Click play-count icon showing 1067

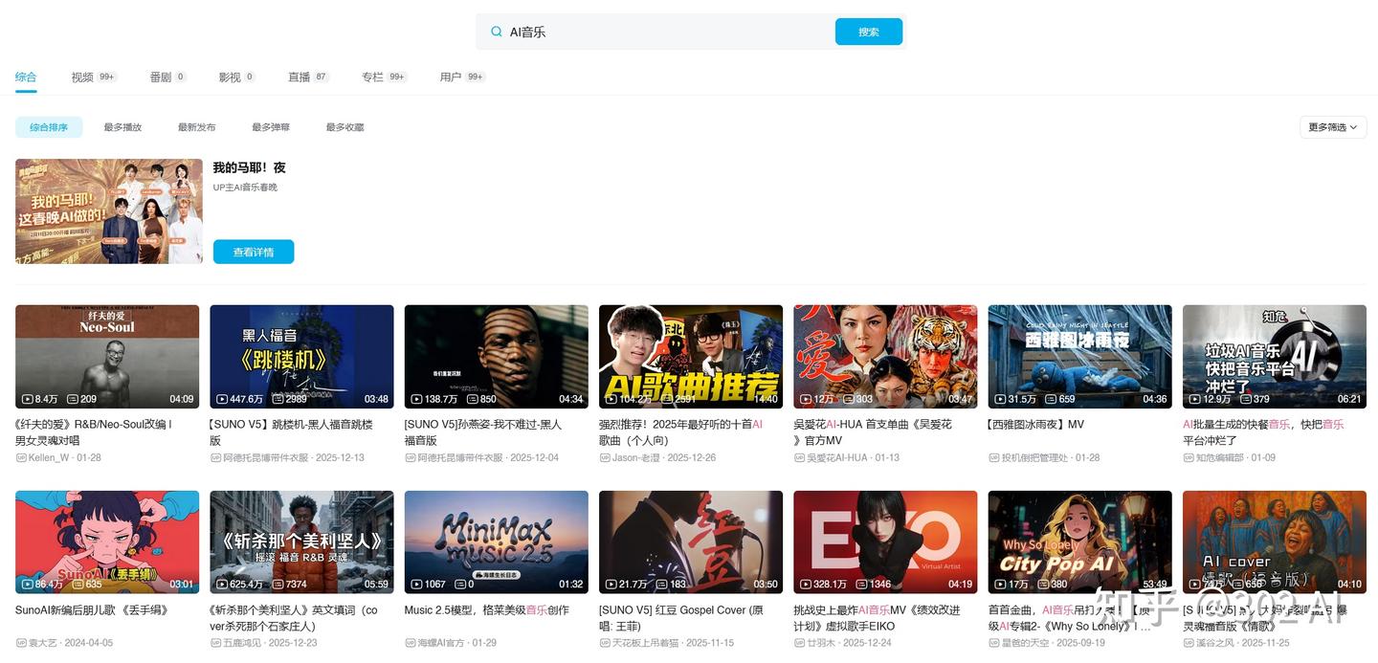click(417, 585)
